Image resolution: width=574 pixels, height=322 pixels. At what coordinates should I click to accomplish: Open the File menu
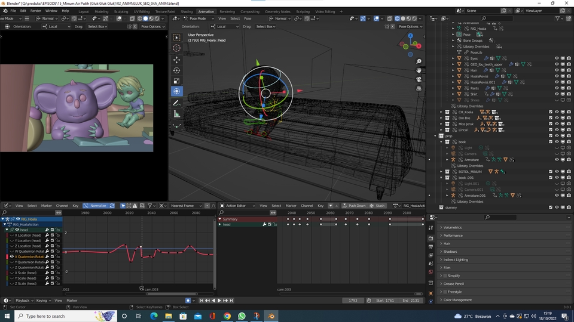(x=13, y=11)
